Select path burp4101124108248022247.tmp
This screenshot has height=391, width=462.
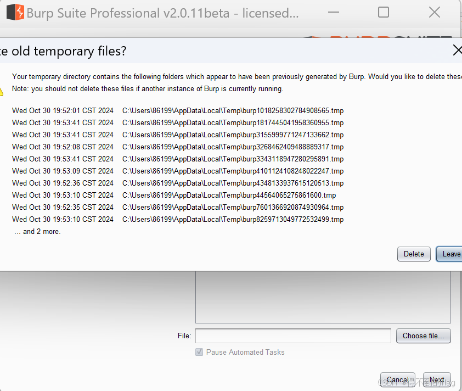(233, 171)
